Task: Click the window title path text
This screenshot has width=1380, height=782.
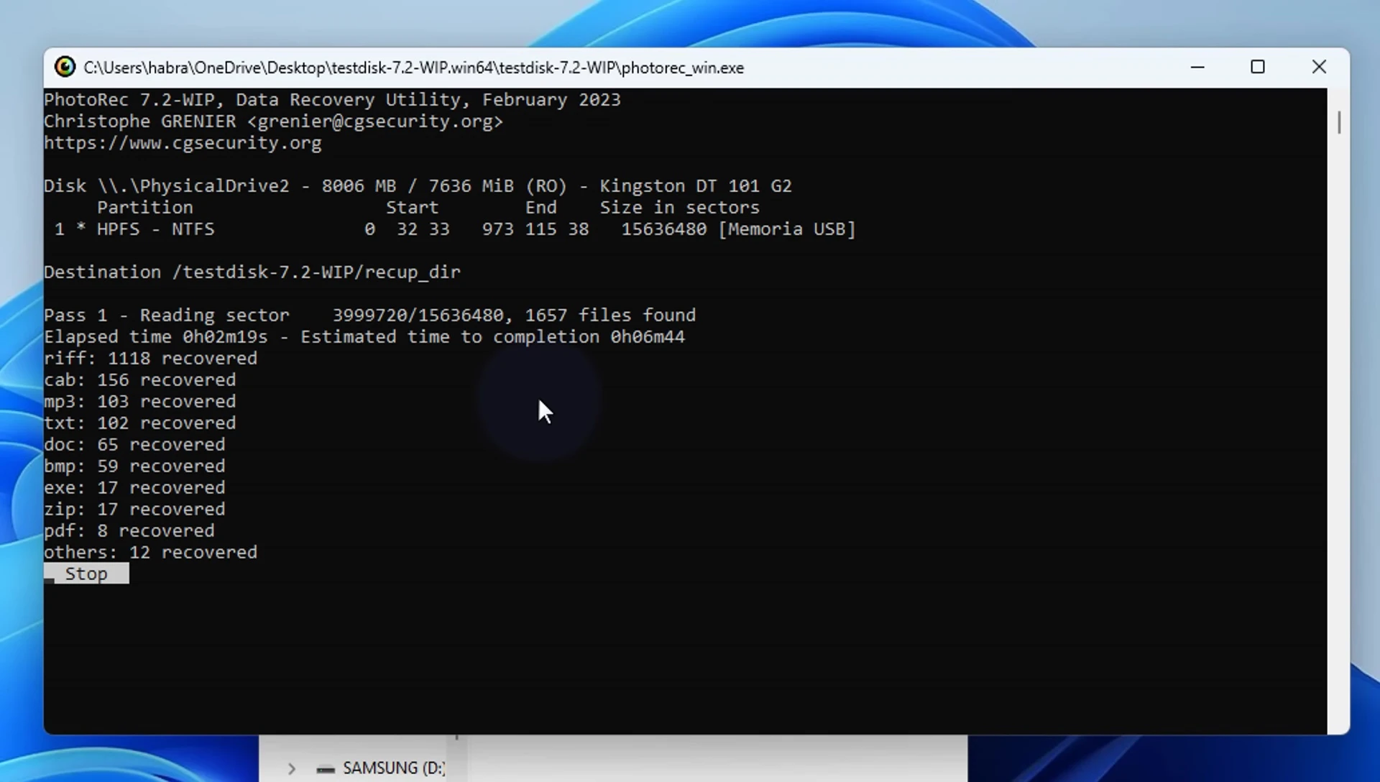Action: coord(414,68)
